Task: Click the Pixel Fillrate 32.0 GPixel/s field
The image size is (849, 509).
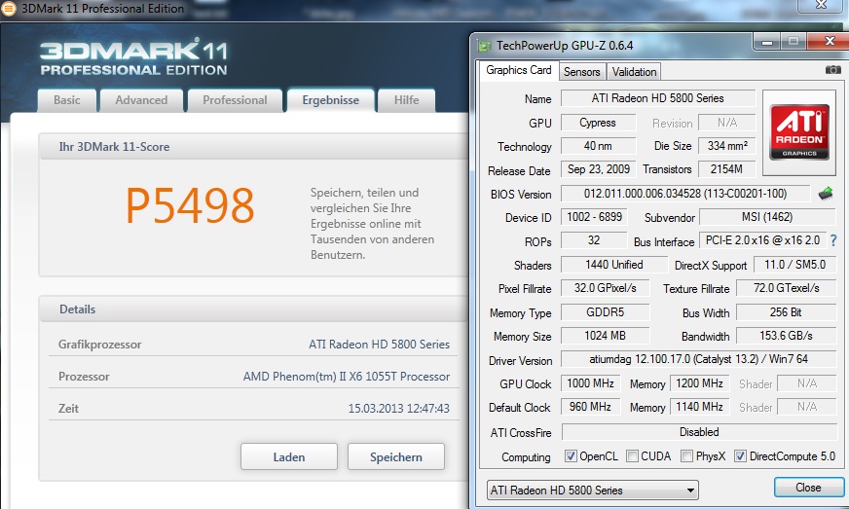Action: pyautogui.click(x=605, y=288)
